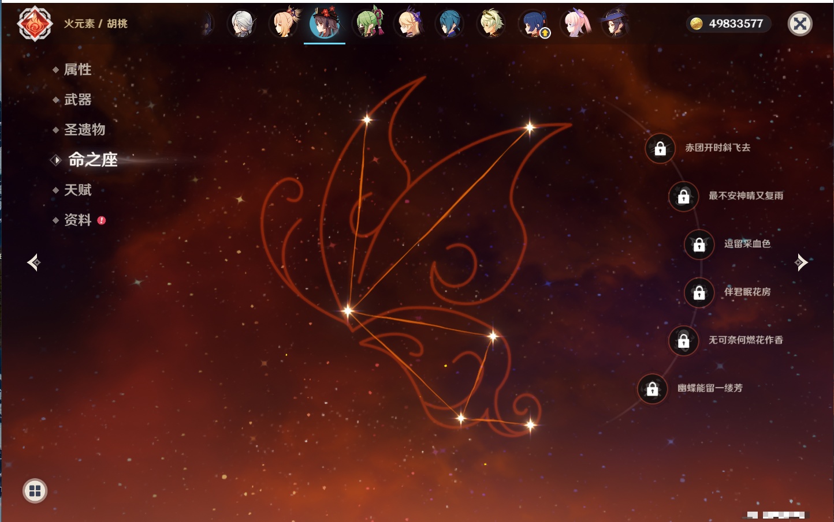
Task: Click the 火元素 / 胡桃 character title
Action: pyautogui.click(x=95, y=24)
